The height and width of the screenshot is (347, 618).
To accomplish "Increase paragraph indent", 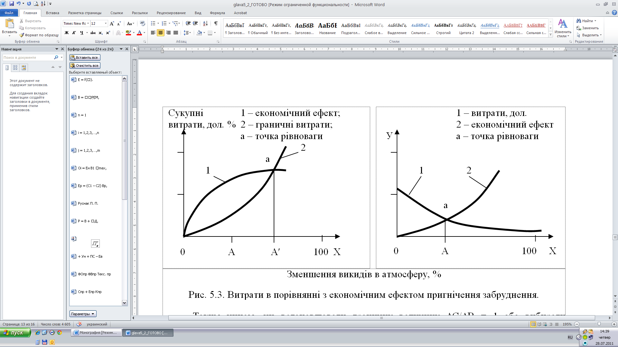I will (195, 23).
